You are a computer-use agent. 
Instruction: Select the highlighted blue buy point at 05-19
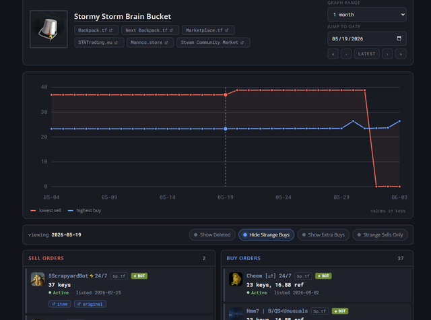(x=226, y=129)
